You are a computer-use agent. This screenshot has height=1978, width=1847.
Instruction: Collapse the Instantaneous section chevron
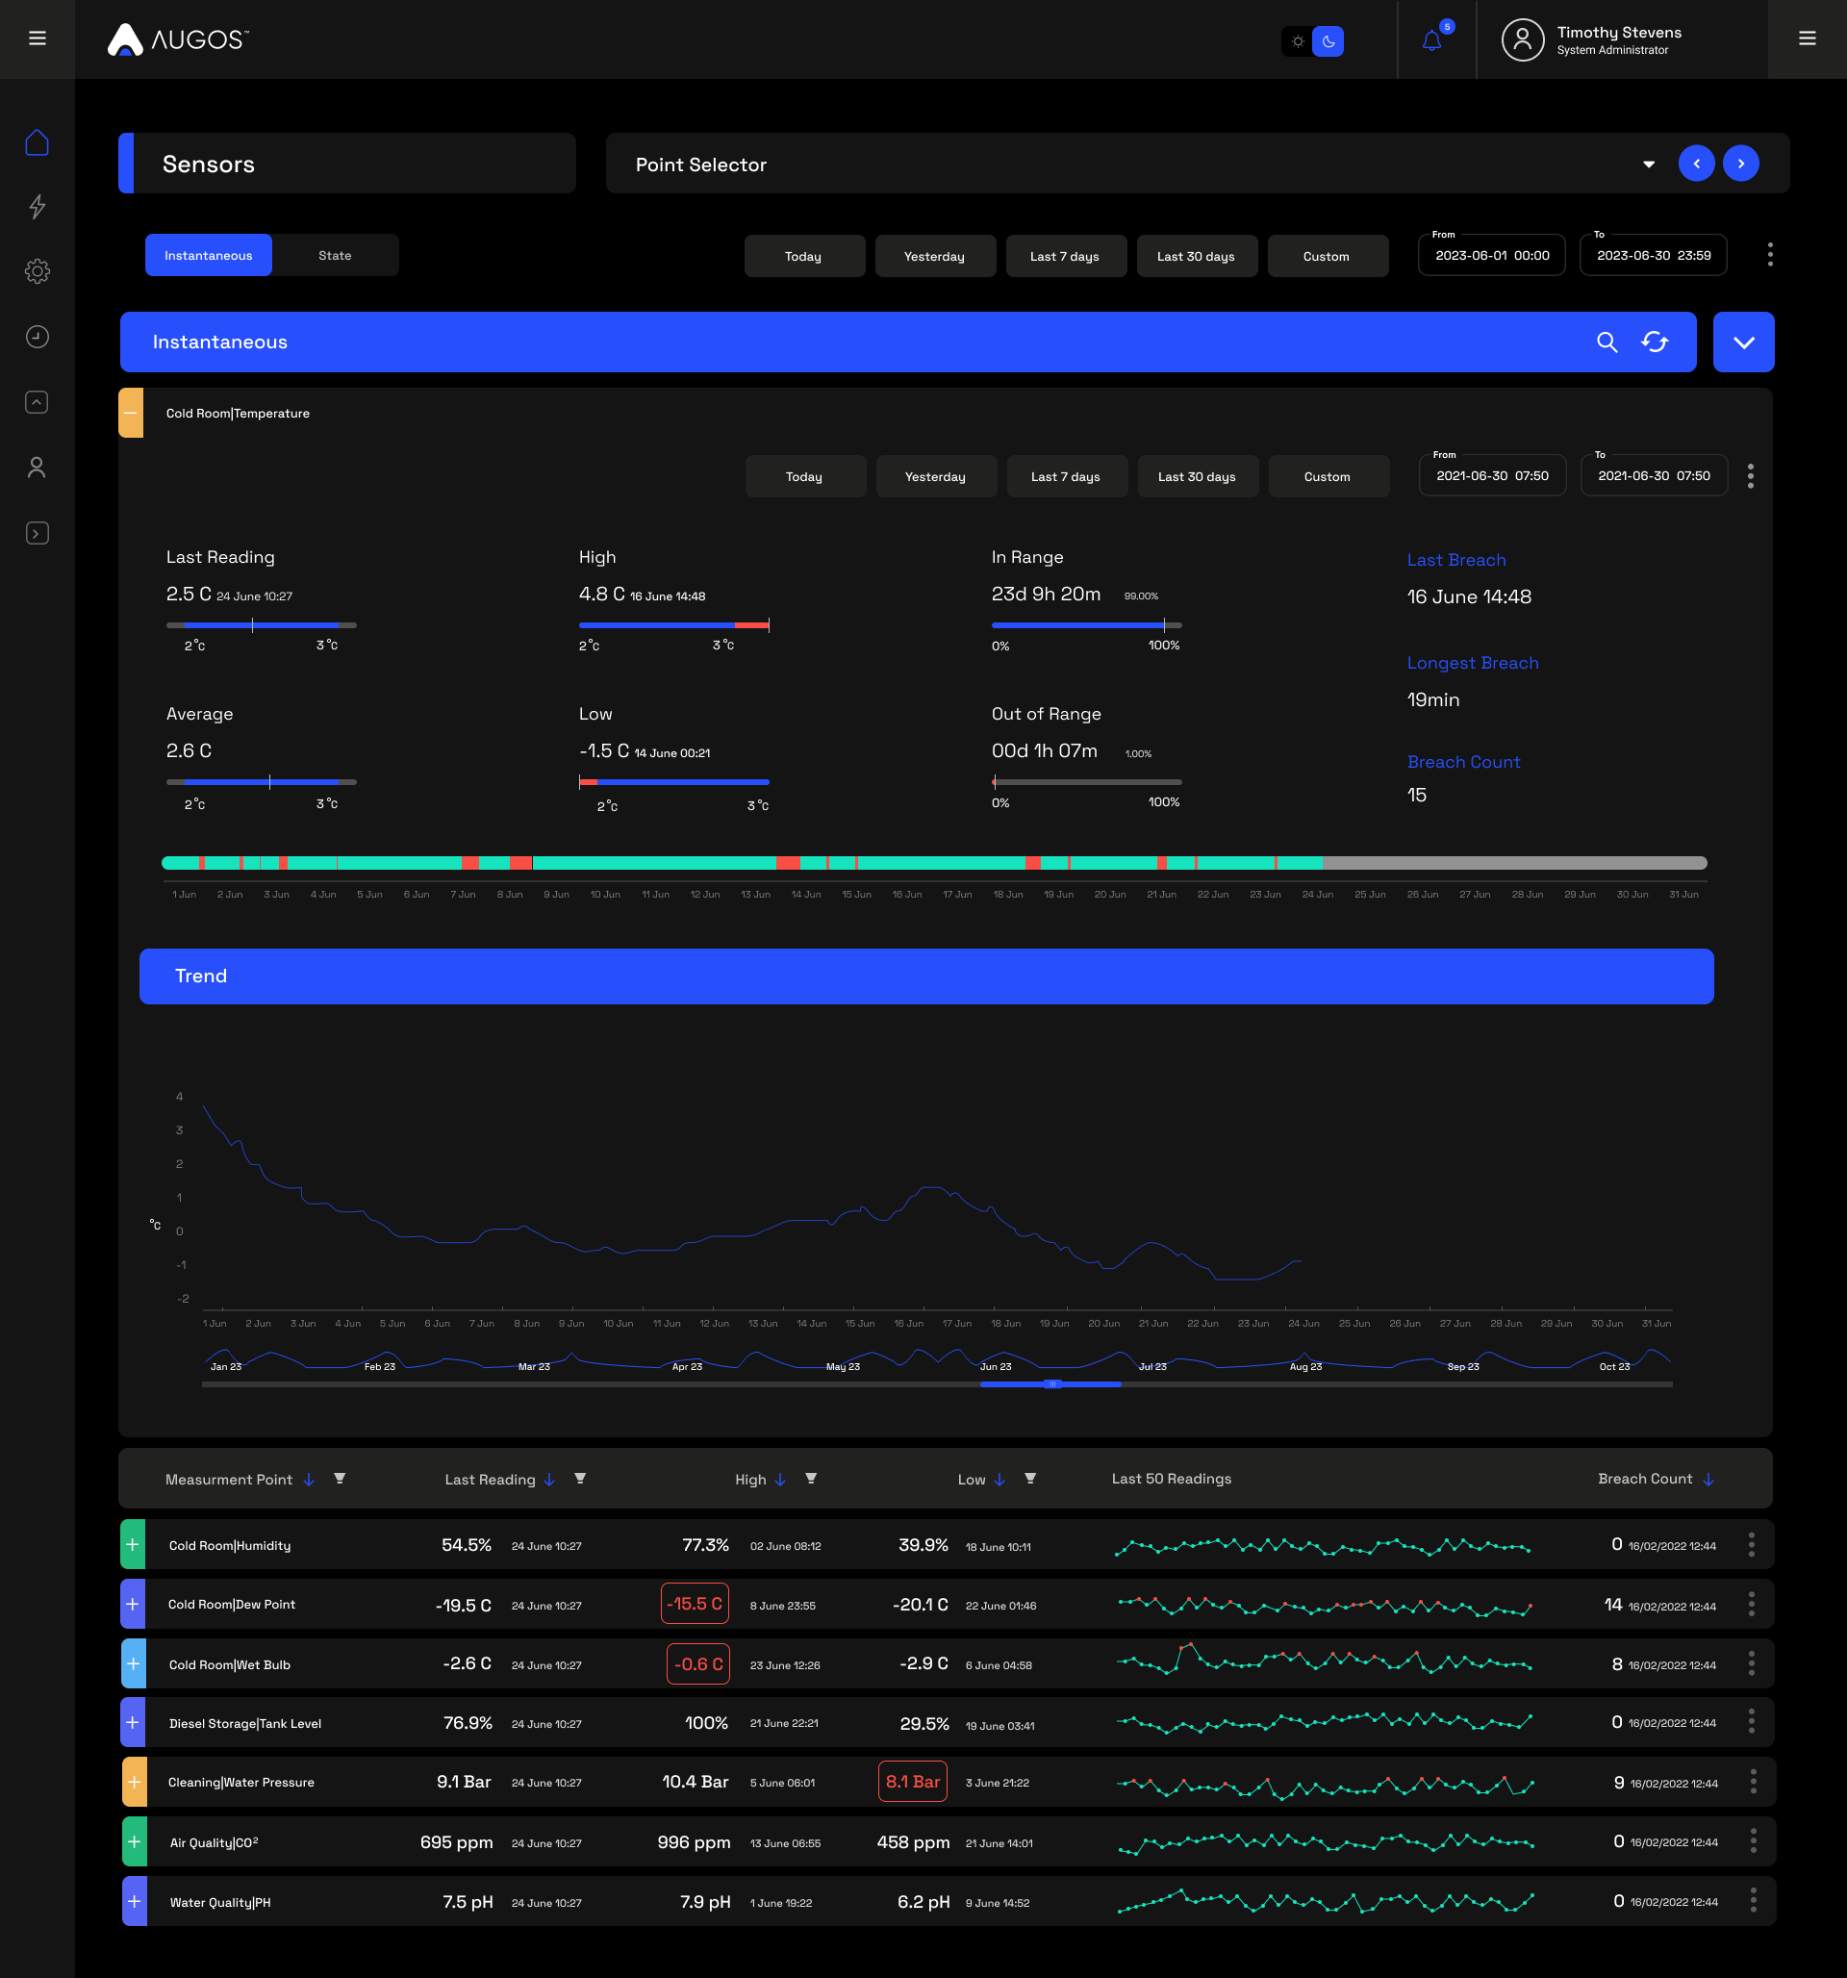[1742, 342]
